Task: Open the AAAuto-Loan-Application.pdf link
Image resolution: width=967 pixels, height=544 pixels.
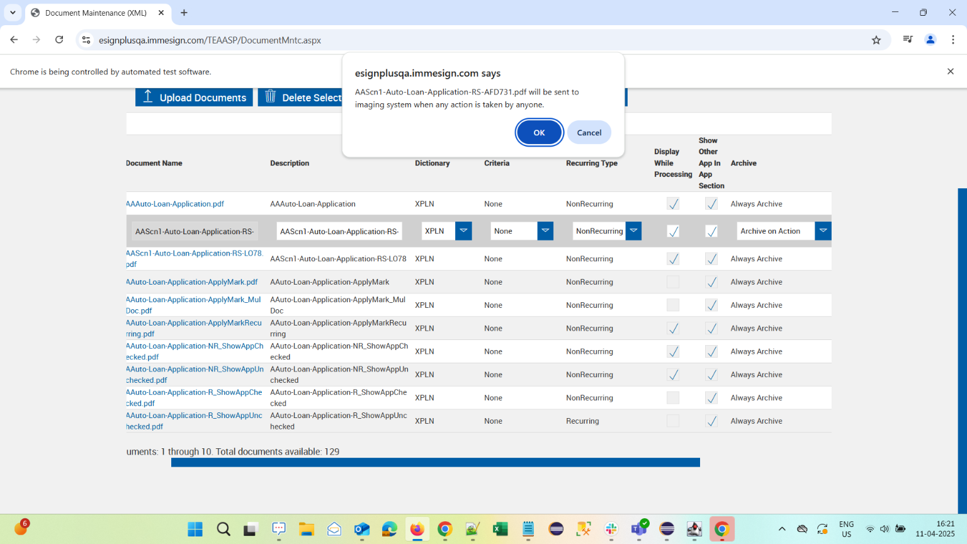Action: 175,204
